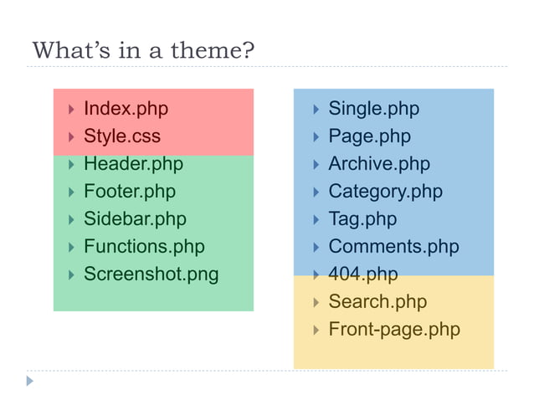Screen dimensions: 534x400
Task: Select the Comments.php entry
Action: click(394, 247)
